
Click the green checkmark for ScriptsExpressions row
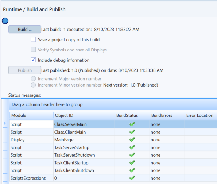point(132,178)
